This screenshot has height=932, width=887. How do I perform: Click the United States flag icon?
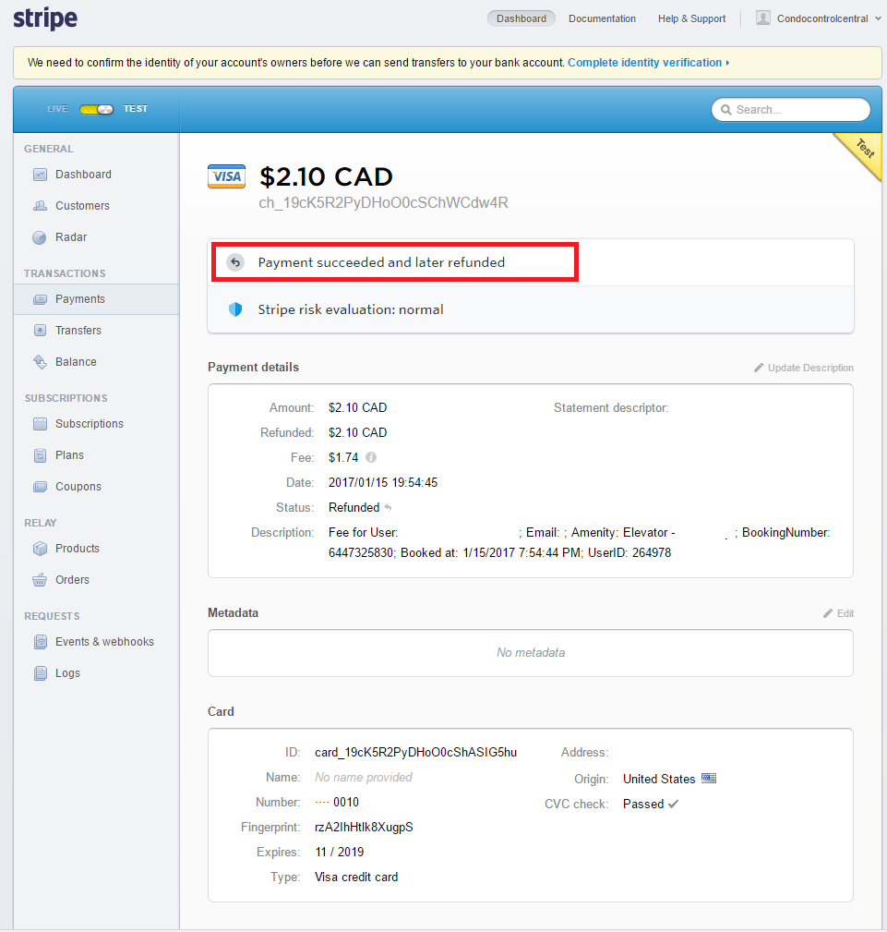pyautogui.click(x=709, y=778)
